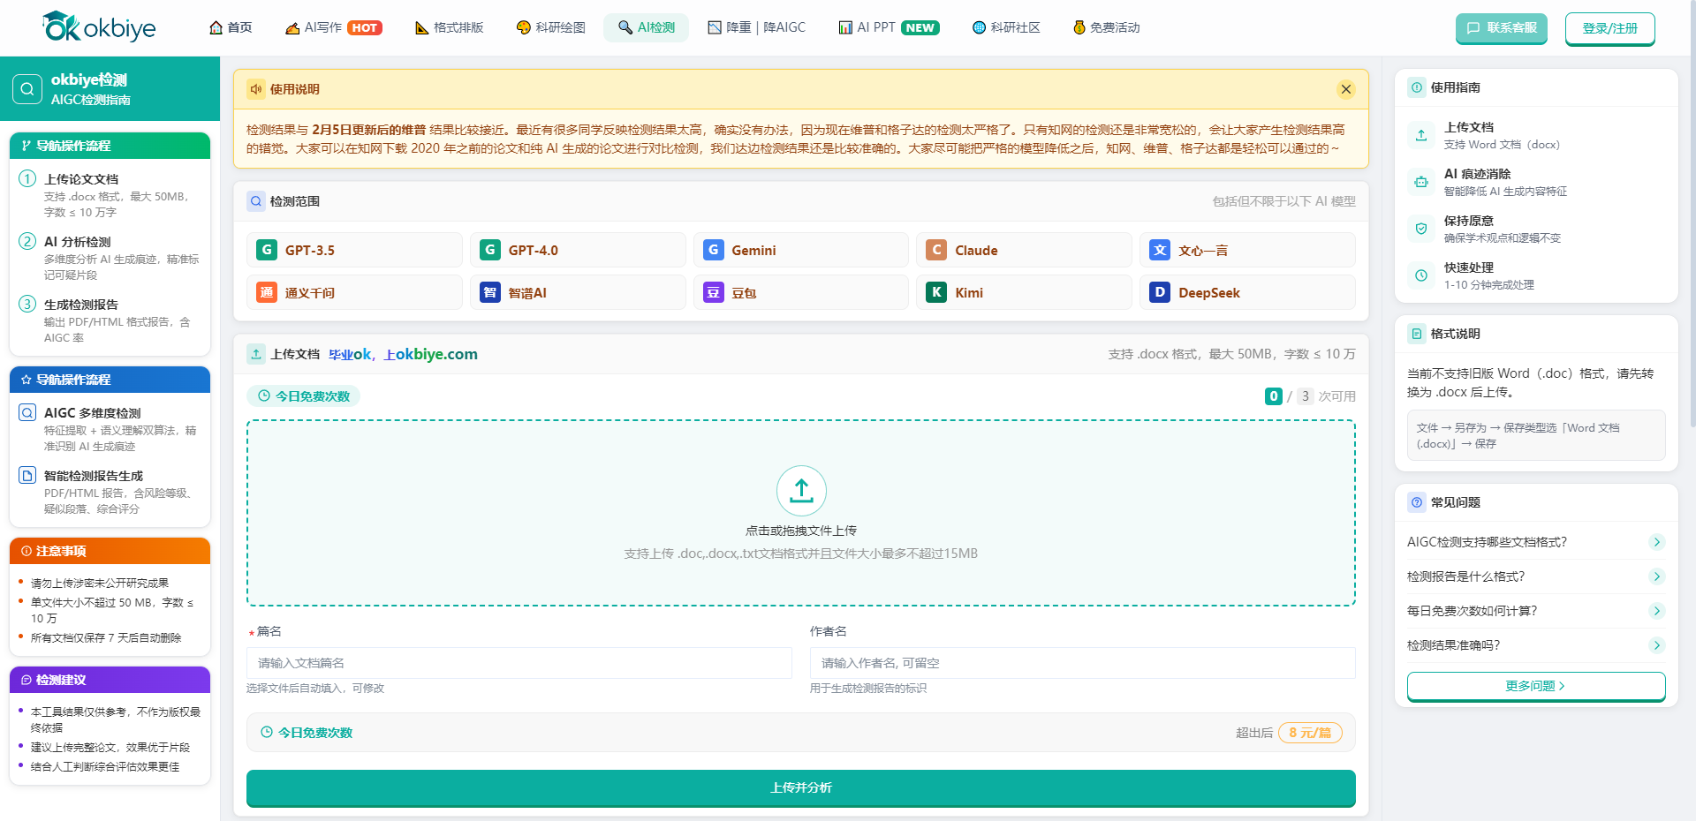Screen dimensions: 1696x821
Task: Expand 检测报告是什么格式 question
Action: tap(1536, 576)
